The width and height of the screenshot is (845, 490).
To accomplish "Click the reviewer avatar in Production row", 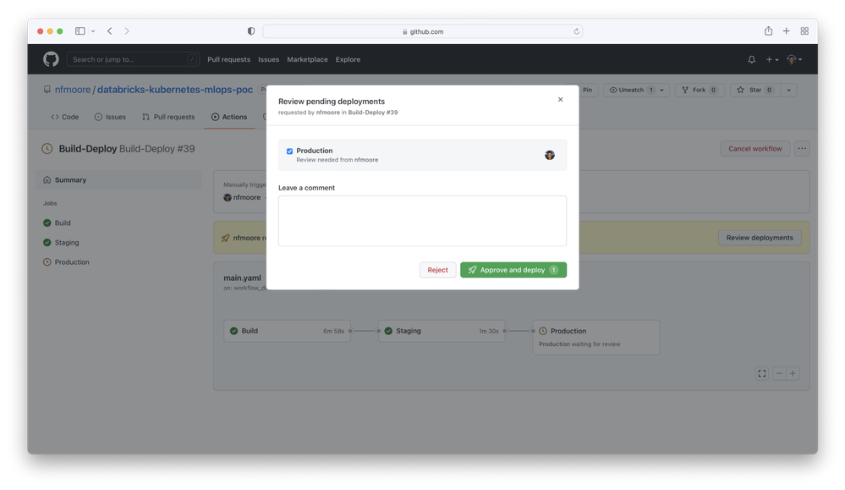I will click(550, 155).
